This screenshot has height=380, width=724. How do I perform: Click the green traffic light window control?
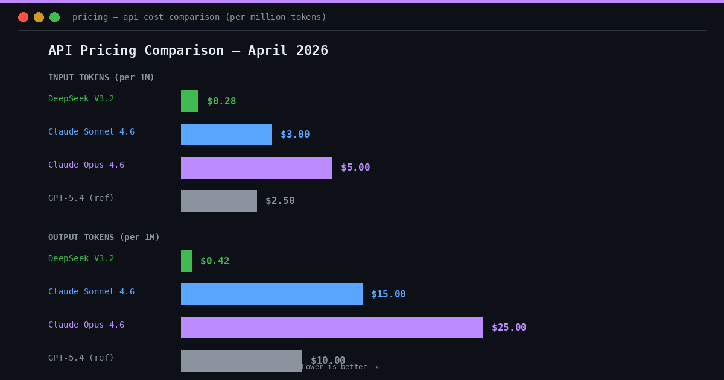coord(54,17)
